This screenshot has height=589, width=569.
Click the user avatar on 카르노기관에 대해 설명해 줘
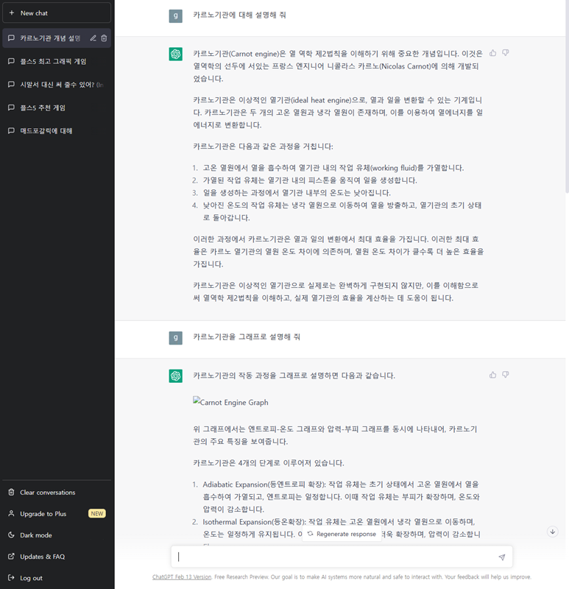click(175, 15)
